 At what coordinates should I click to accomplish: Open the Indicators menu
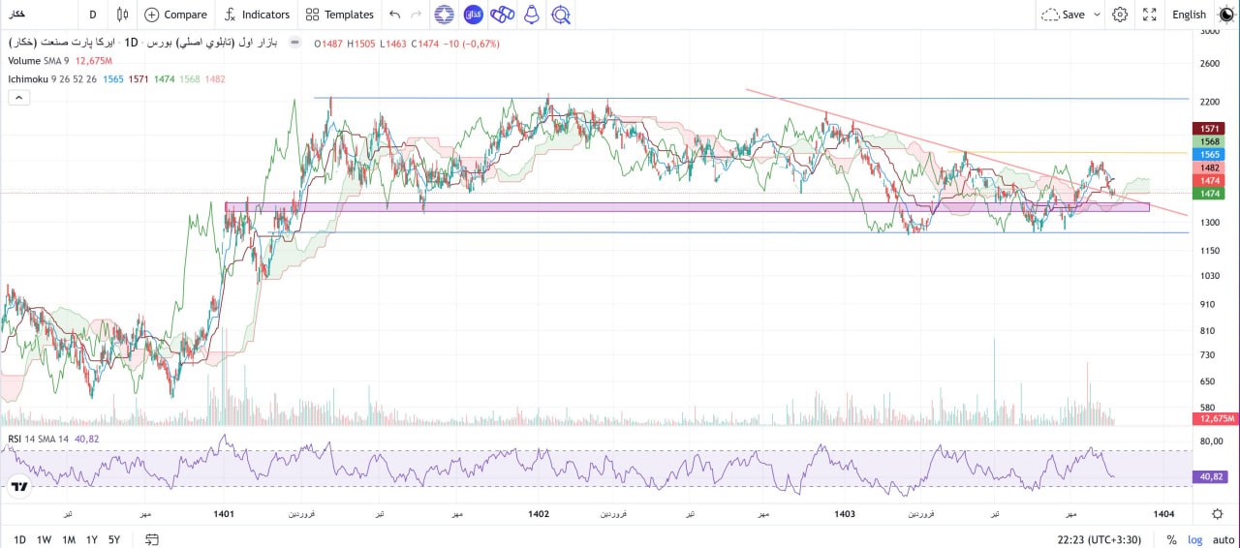point(257,15)
